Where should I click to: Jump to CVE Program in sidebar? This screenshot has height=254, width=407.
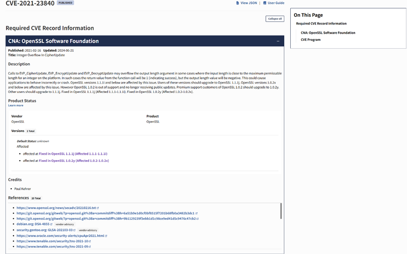[311, 40]
